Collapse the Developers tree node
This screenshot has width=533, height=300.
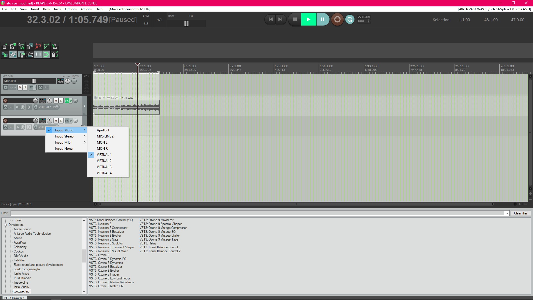click(5, 225)
